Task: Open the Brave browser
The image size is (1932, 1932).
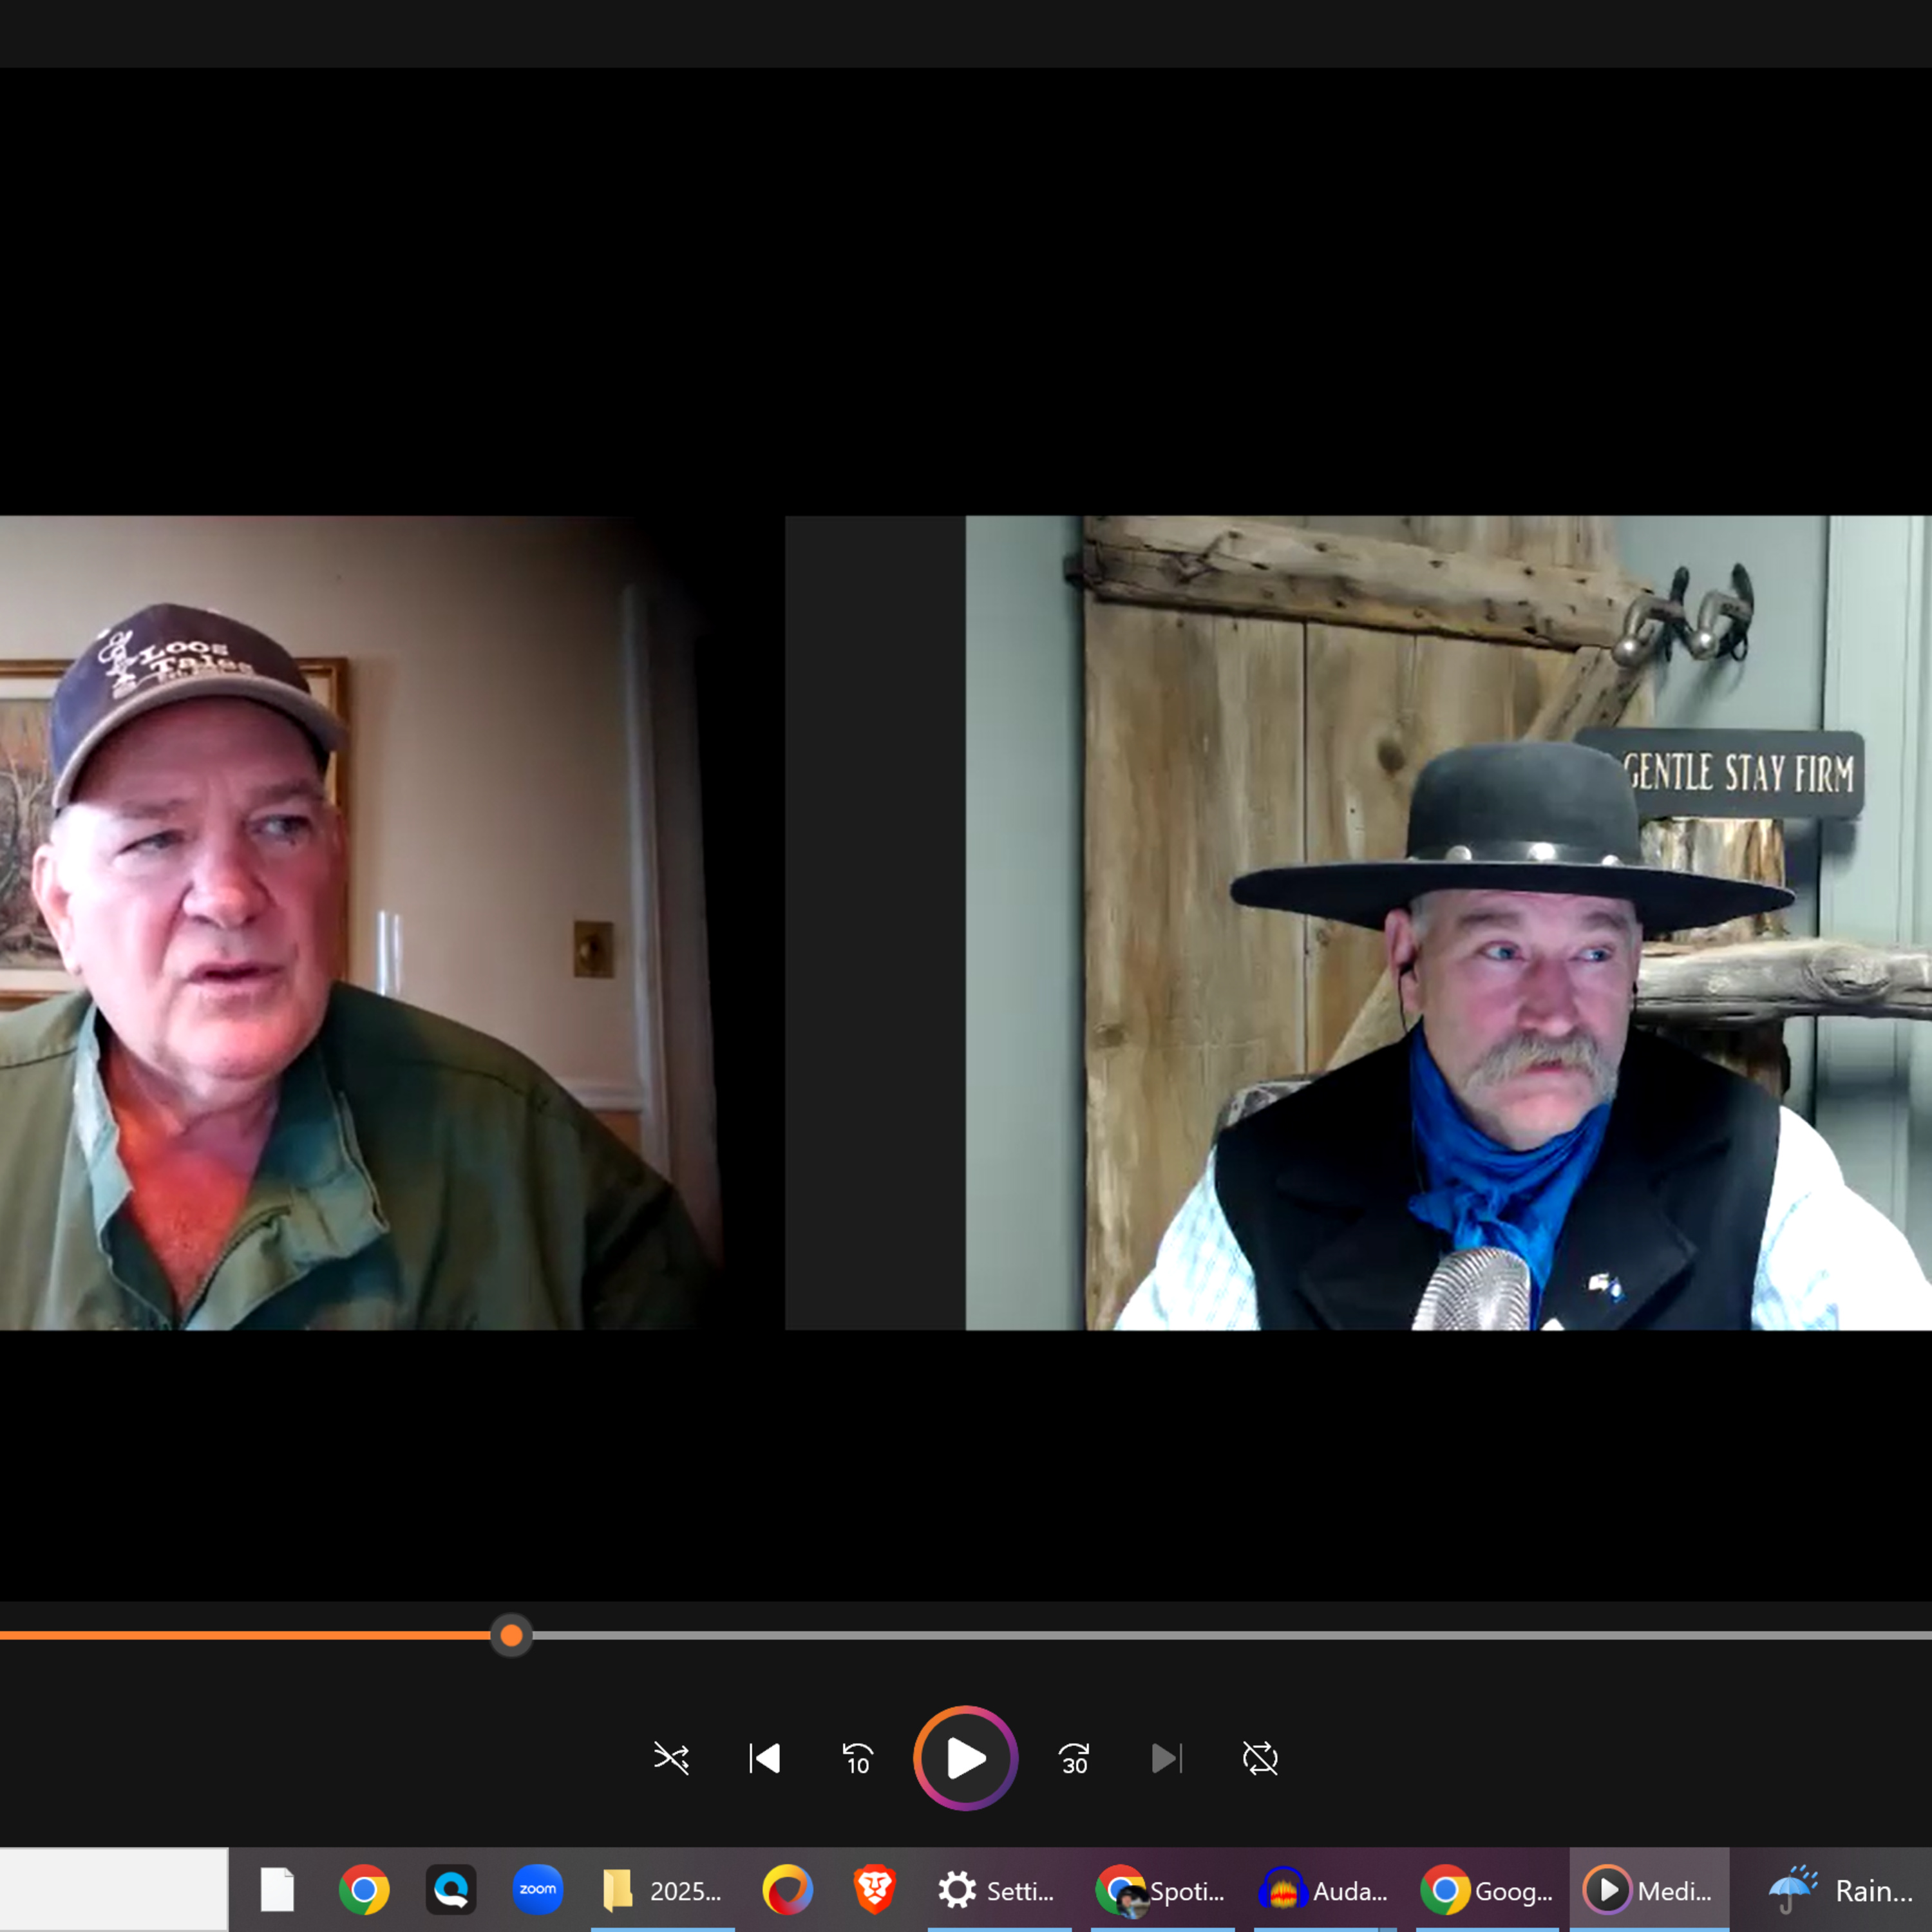Action: [x=873, y=1888]
